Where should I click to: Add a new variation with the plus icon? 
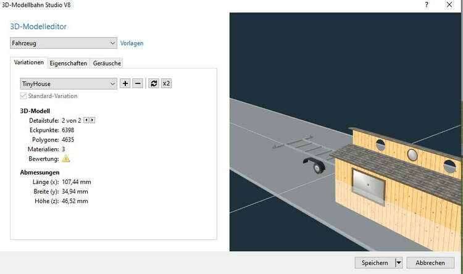[125, 83]
